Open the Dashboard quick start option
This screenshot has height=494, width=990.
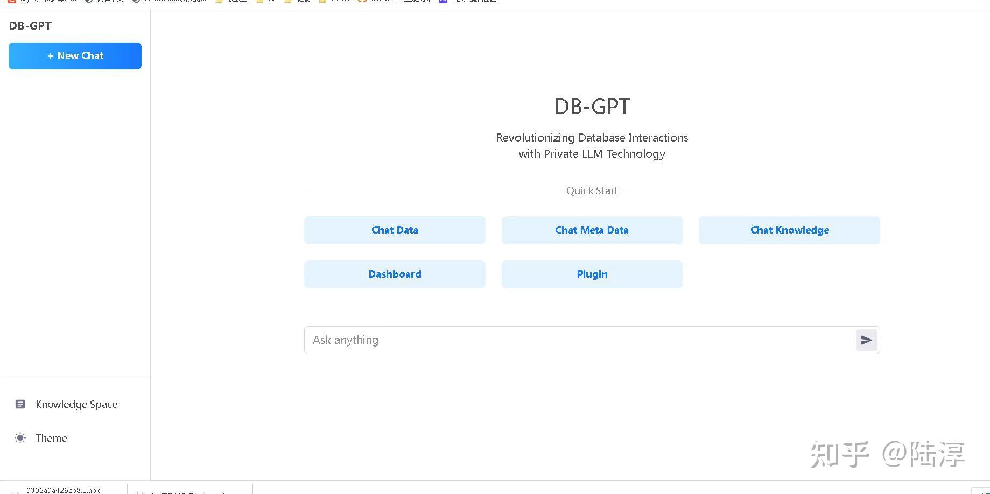[395, 274]
